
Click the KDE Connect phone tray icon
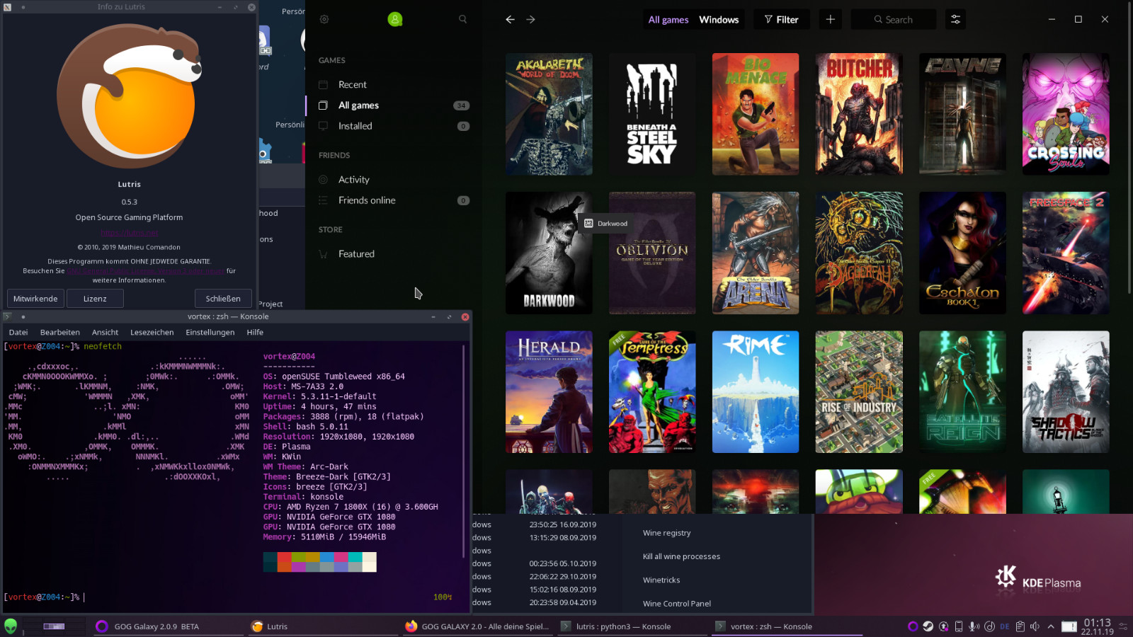click(959, 626)
